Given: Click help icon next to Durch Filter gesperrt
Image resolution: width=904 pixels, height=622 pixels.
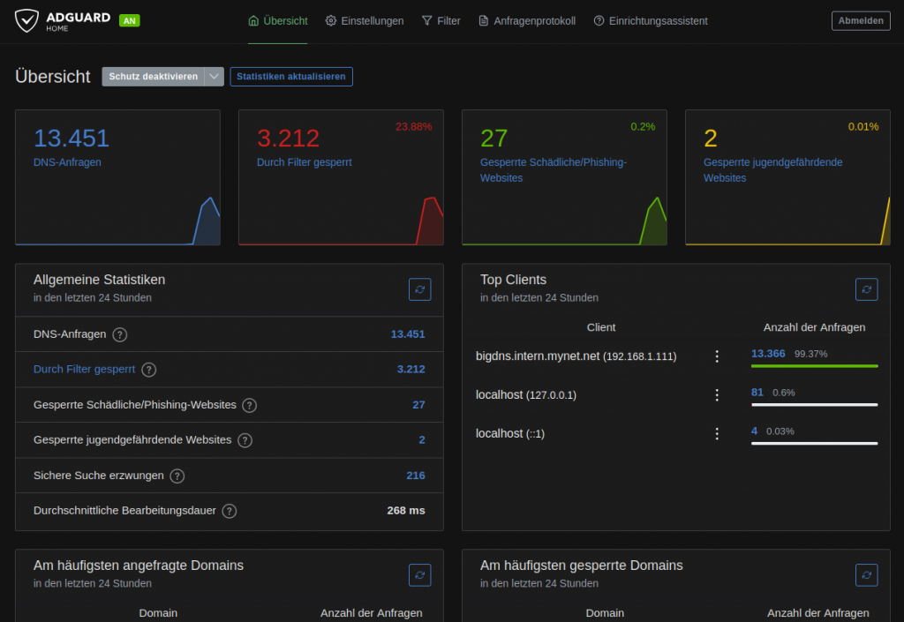Looking at the screenshot, I should click(149, 370).
